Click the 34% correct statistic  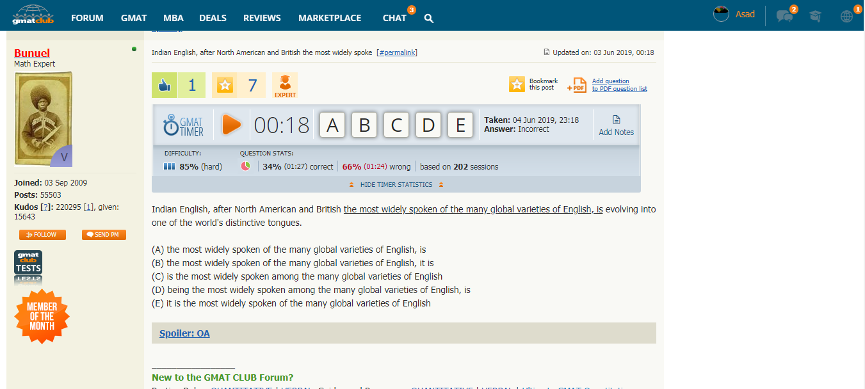point(298,166)
